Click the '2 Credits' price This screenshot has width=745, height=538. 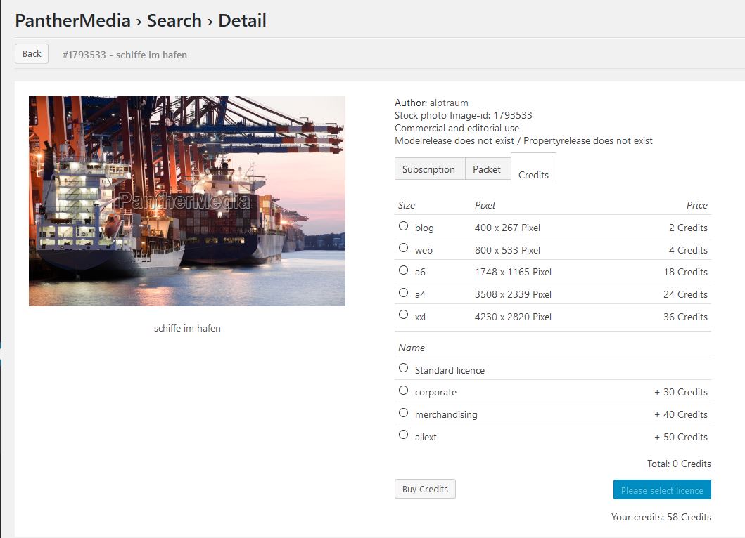click(689, 228)
